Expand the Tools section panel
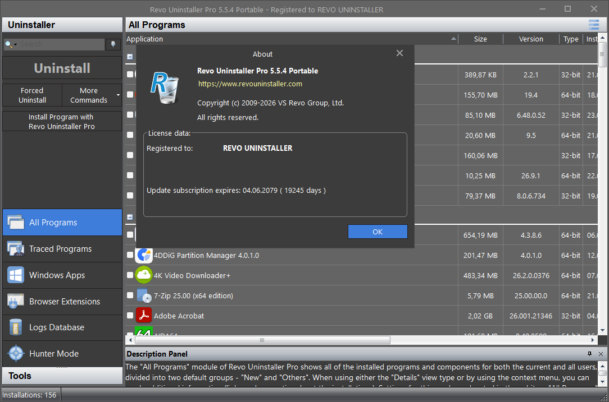Image resolution: width=609 pixels, height=402 pixels. 62,376
